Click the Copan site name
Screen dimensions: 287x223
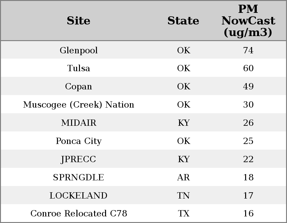(79, 87)
